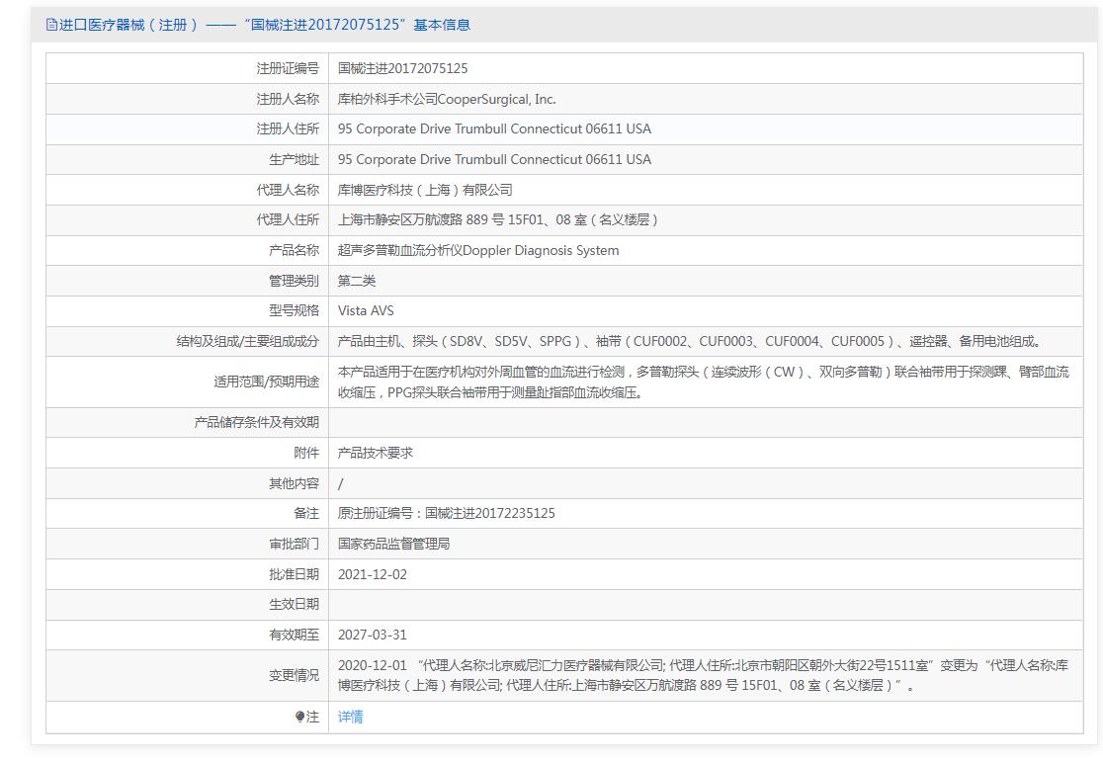
Task: Click the bullet icon beside 注 label
Action: pos(299,717)
